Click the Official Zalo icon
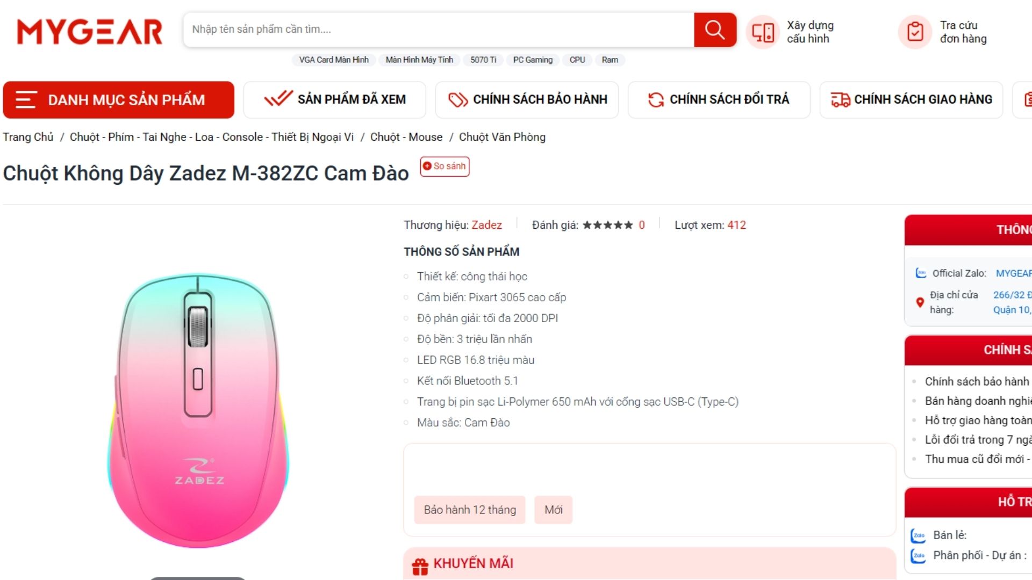1032x580 pixels. (x=921, y=273)
